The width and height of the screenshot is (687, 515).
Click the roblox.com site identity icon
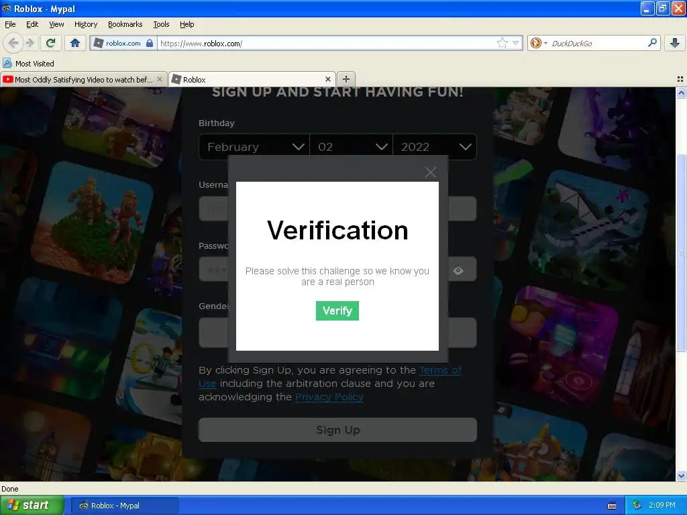(99, 43)
